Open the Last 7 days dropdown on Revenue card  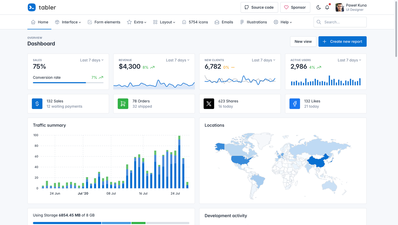(178, 60)
